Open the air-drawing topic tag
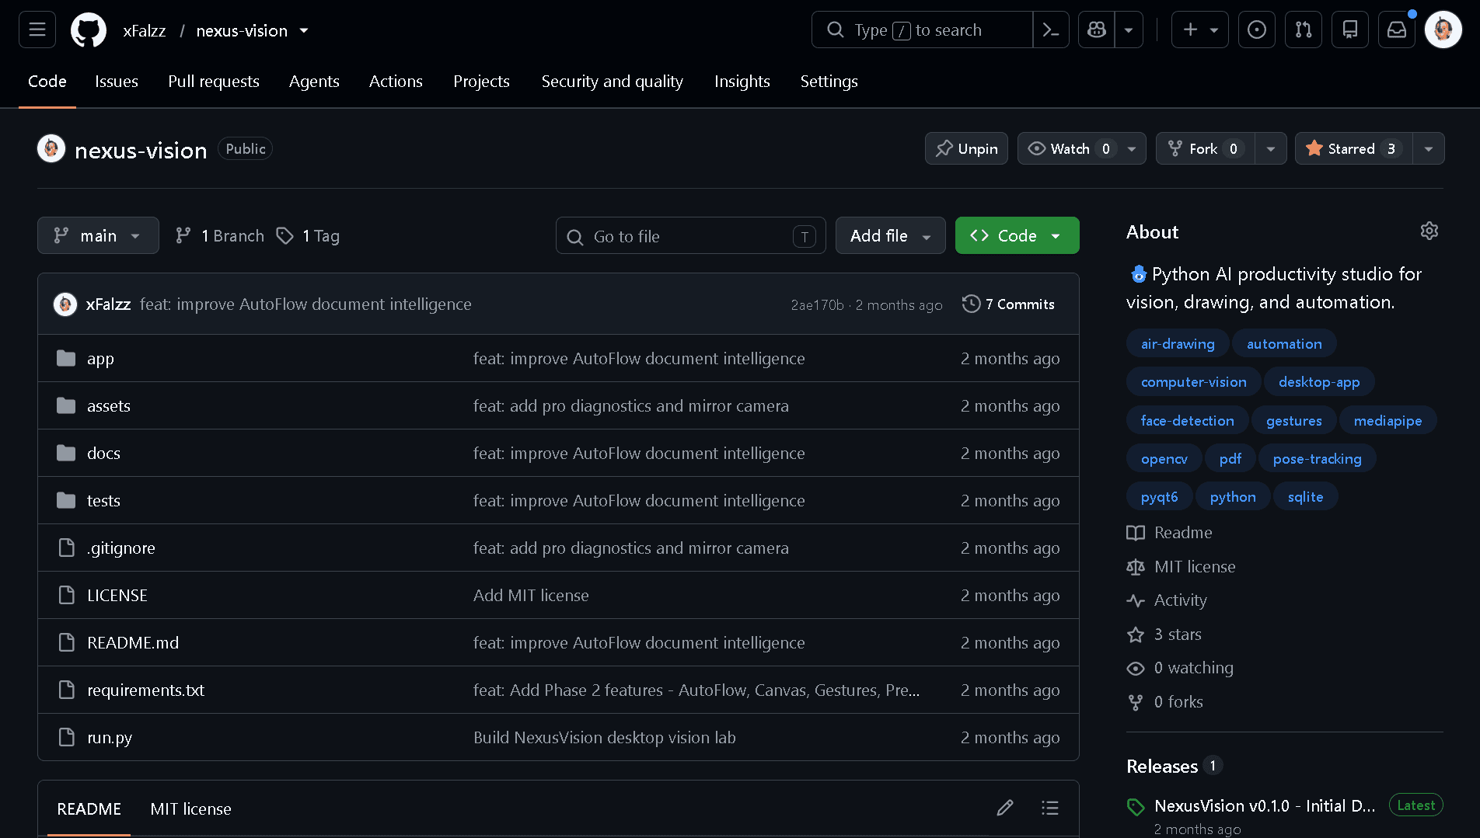Image resolution: width=1480 pixels, height=838 pixels. tap(1178, 344)
